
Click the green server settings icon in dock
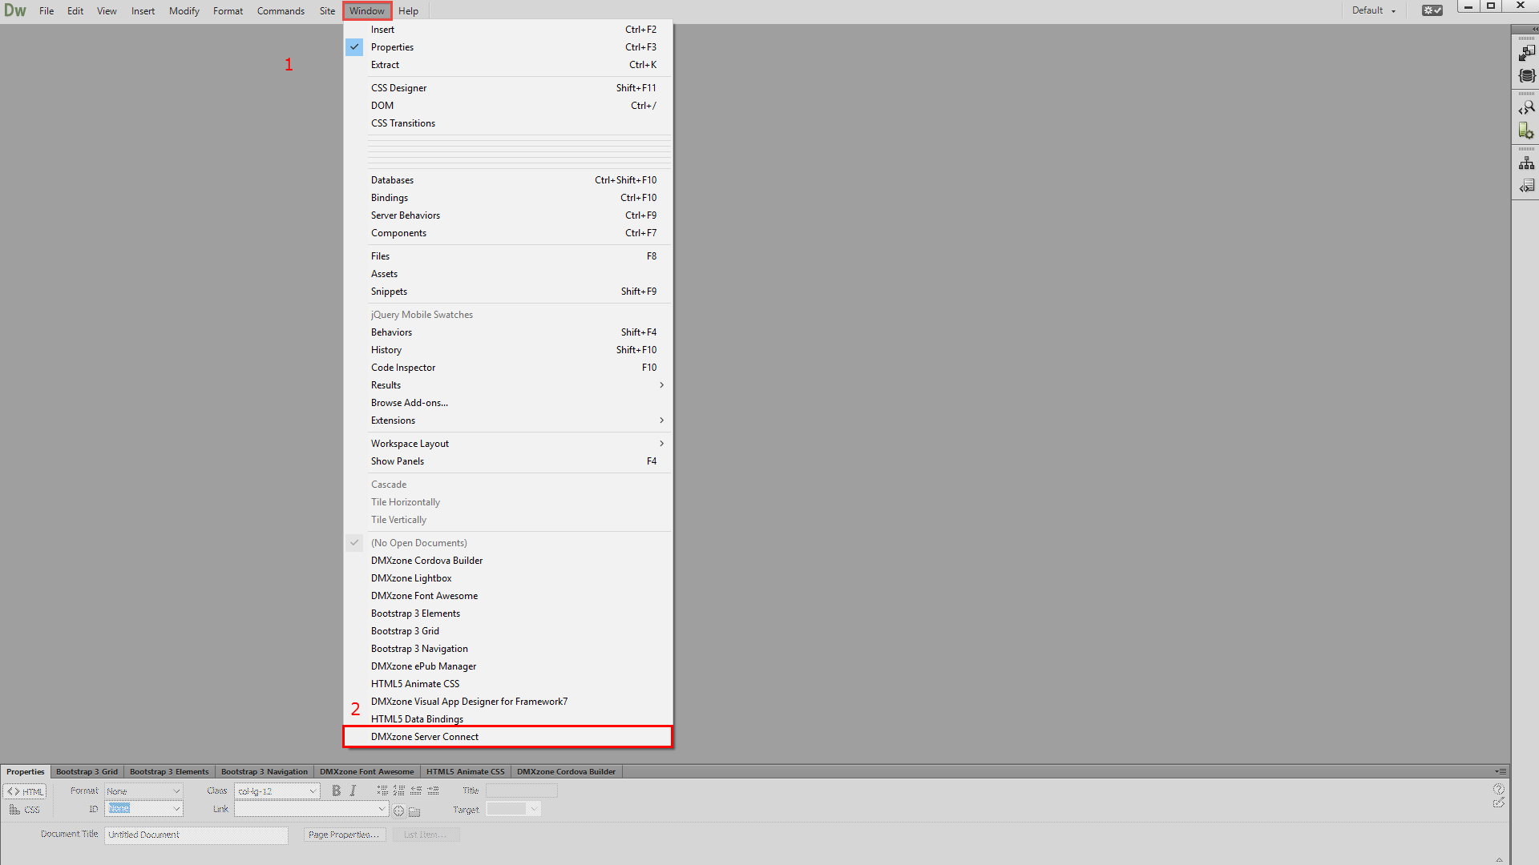point(1526,131)
